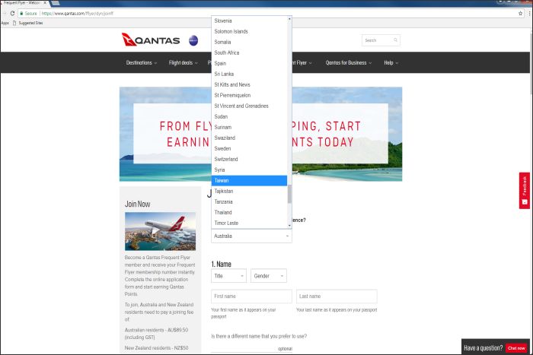The image size is (533, 355).
Task: Select Slovenia in the country list
Action: click(249, 21)
